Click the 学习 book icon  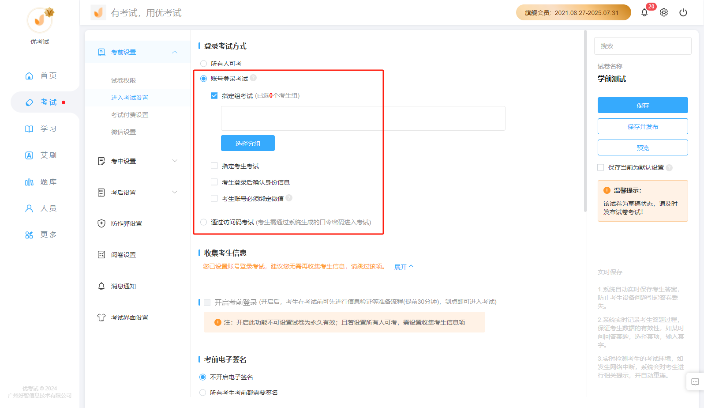tap(29, 128)
